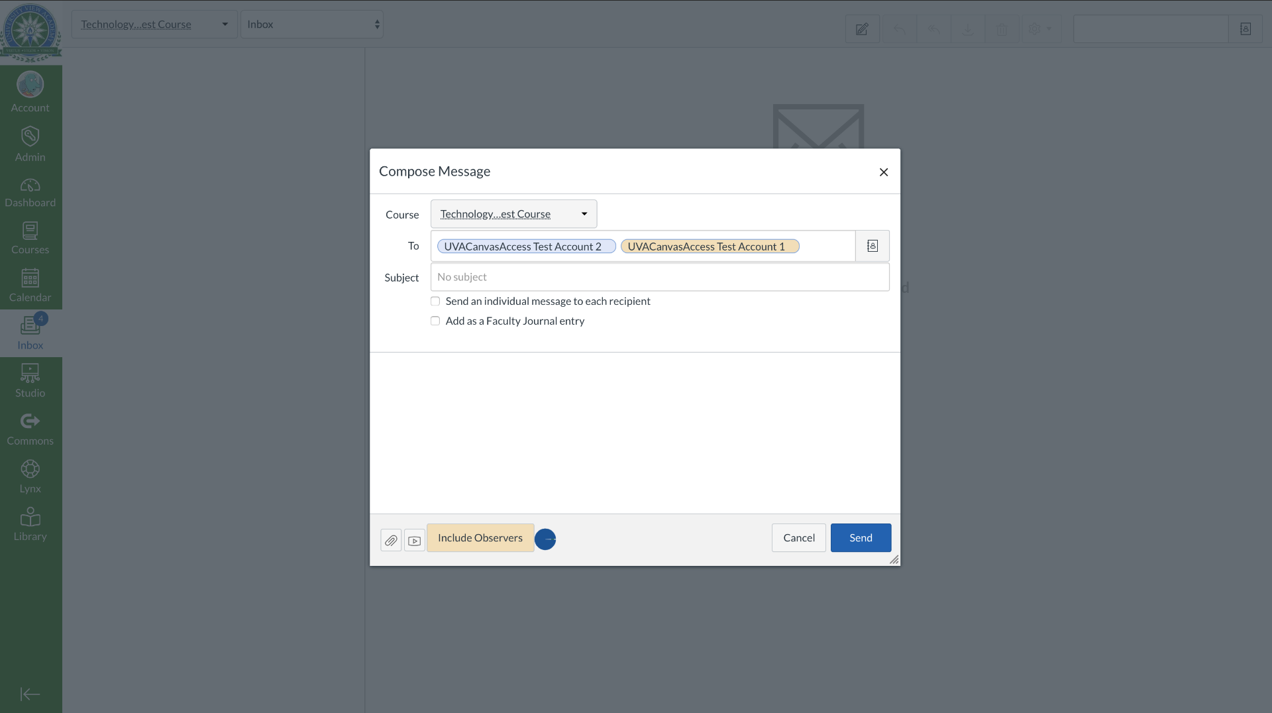The image size is (1272, 713).
Task: Select recipient UVACanvasAccess Test Account 1
Action: point(710,247)
